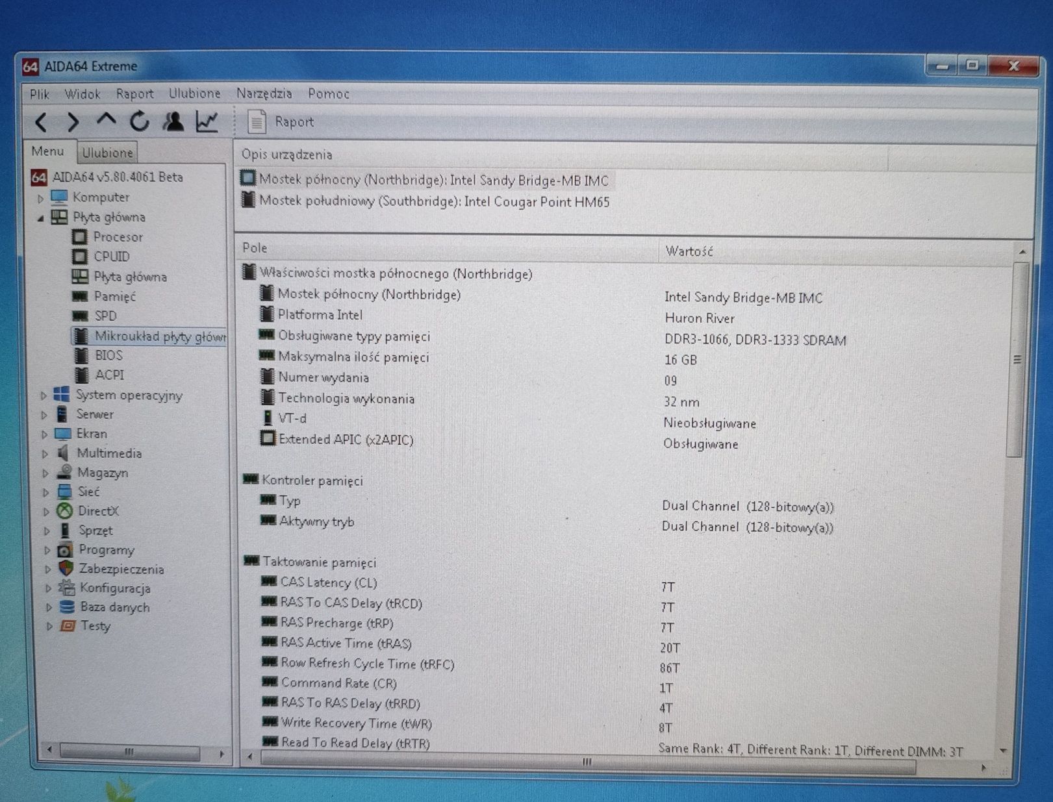This screenshot has width=1053, height=802.
Task: Expand the DirectX node
Action: pyautogui.click(x=46, y=512)
